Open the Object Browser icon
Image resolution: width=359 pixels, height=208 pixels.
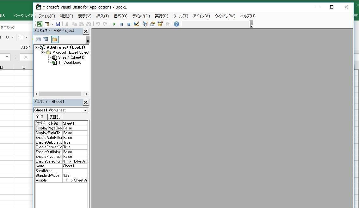(x=160, y=24)
